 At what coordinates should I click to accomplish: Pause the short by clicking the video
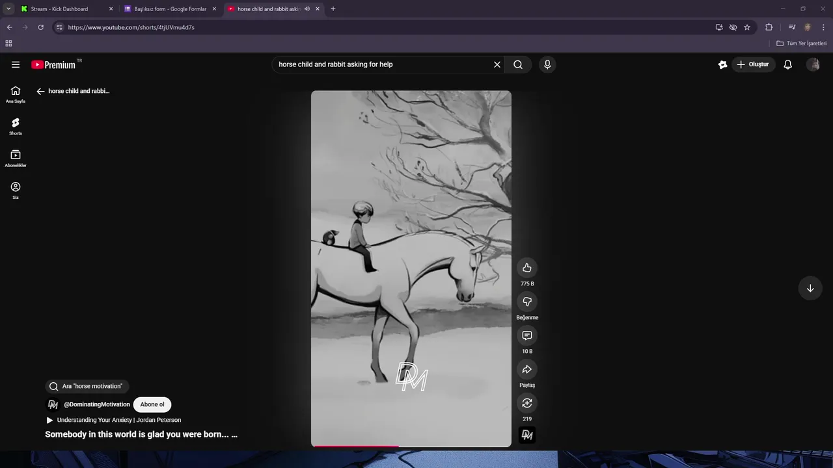tap(411, 268)
